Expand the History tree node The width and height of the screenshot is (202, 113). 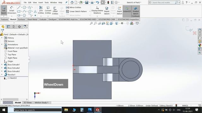[x=2, y=38]
